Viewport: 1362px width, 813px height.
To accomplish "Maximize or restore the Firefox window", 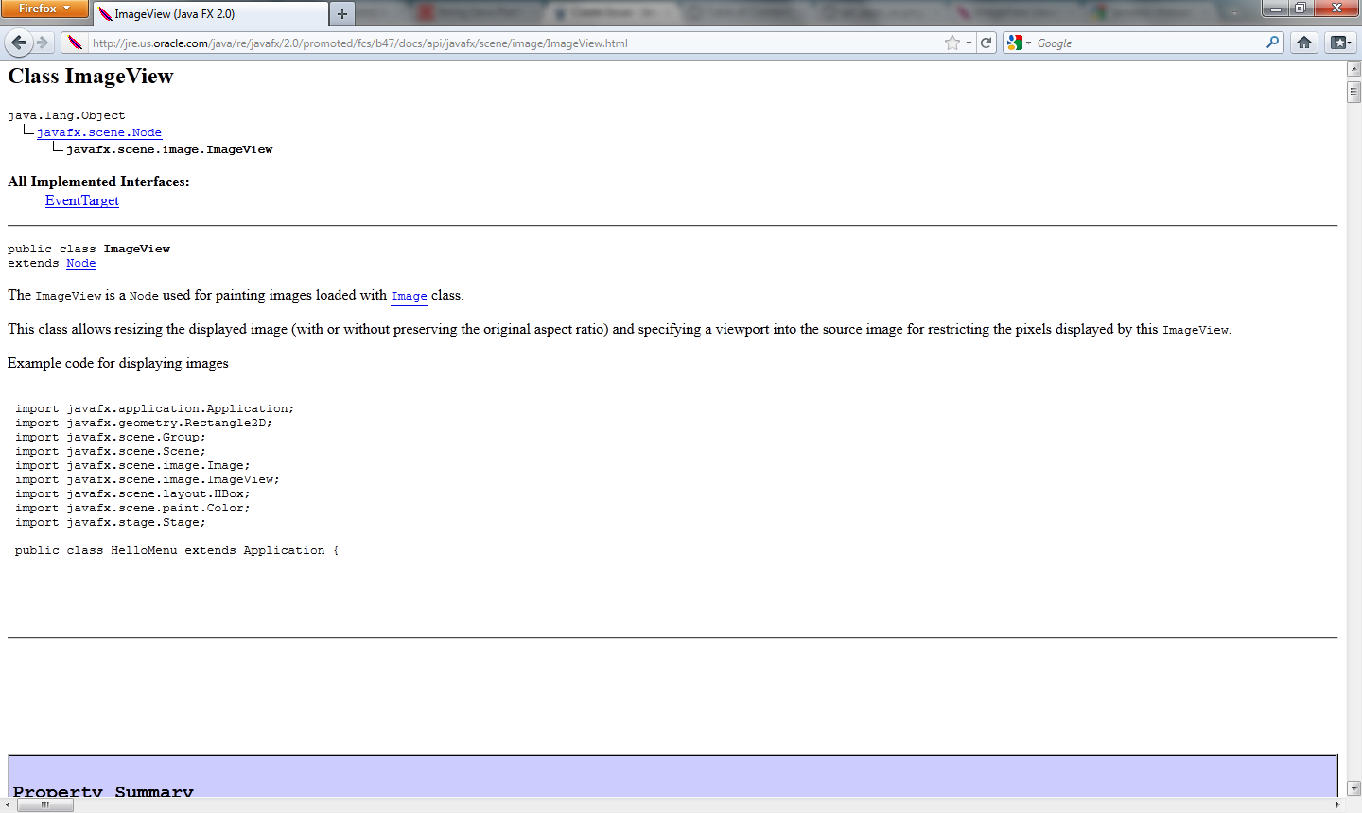I will click(1301, 9).
